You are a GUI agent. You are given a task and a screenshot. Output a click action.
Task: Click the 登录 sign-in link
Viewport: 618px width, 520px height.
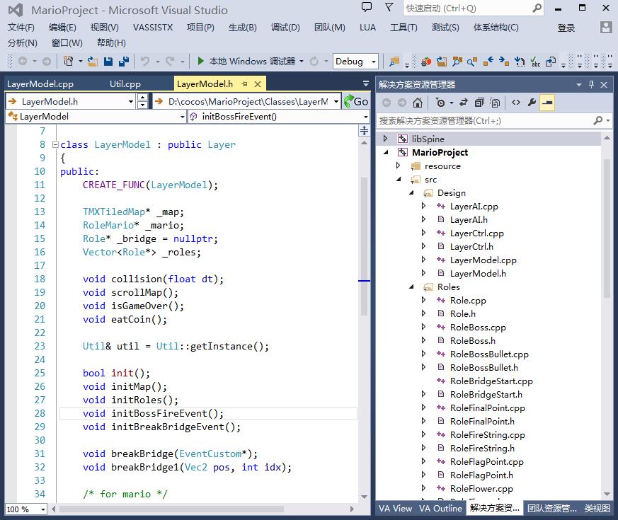click(x=566, y=28)
